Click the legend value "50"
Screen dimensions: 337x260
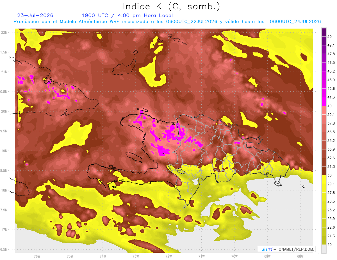pyautogui.click(x=330, y=36)
